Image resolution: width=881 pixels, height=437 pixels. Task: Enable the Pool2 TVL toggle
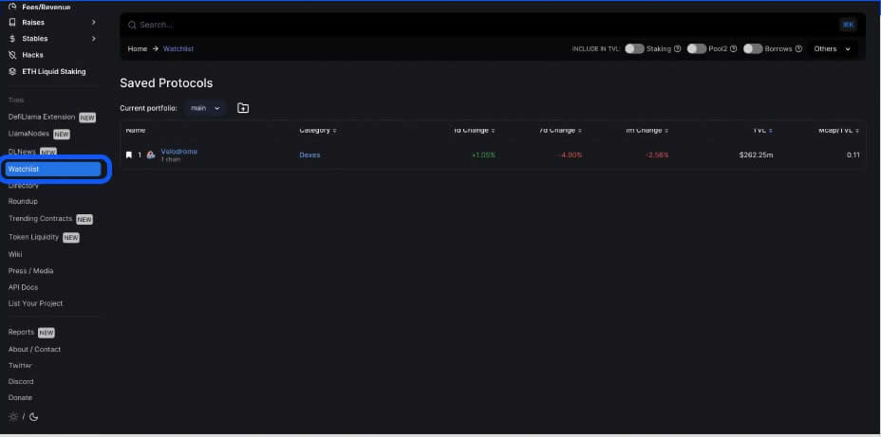pyautogui.click(x=697, y=48)
